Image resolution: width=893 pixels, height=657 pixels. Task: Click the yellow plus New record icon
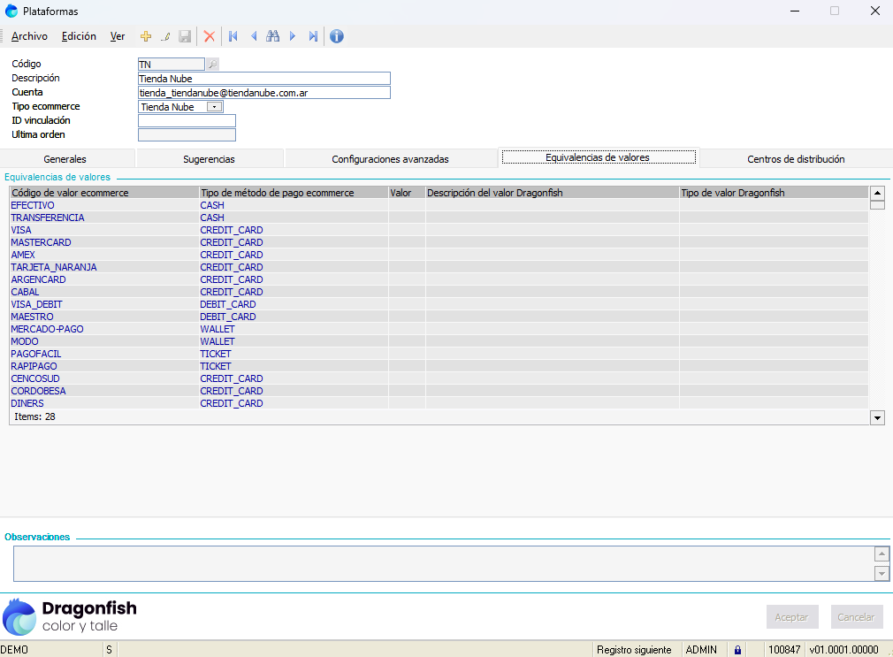[146, 36]
